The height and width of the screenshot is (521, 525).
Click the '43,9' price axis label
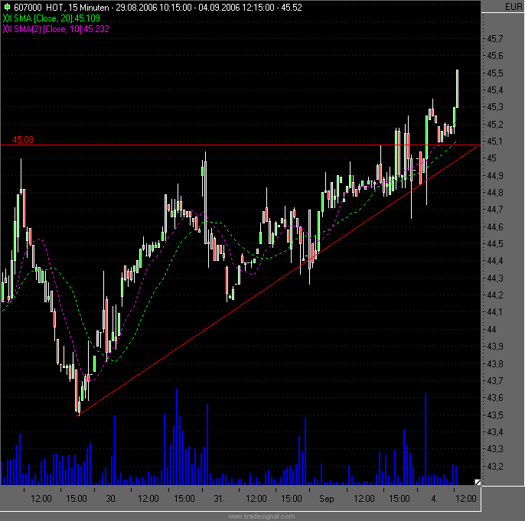(495, 346)
